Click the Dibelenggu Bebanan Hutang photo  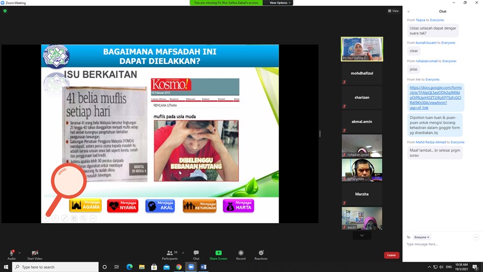(x=196, y=151)
